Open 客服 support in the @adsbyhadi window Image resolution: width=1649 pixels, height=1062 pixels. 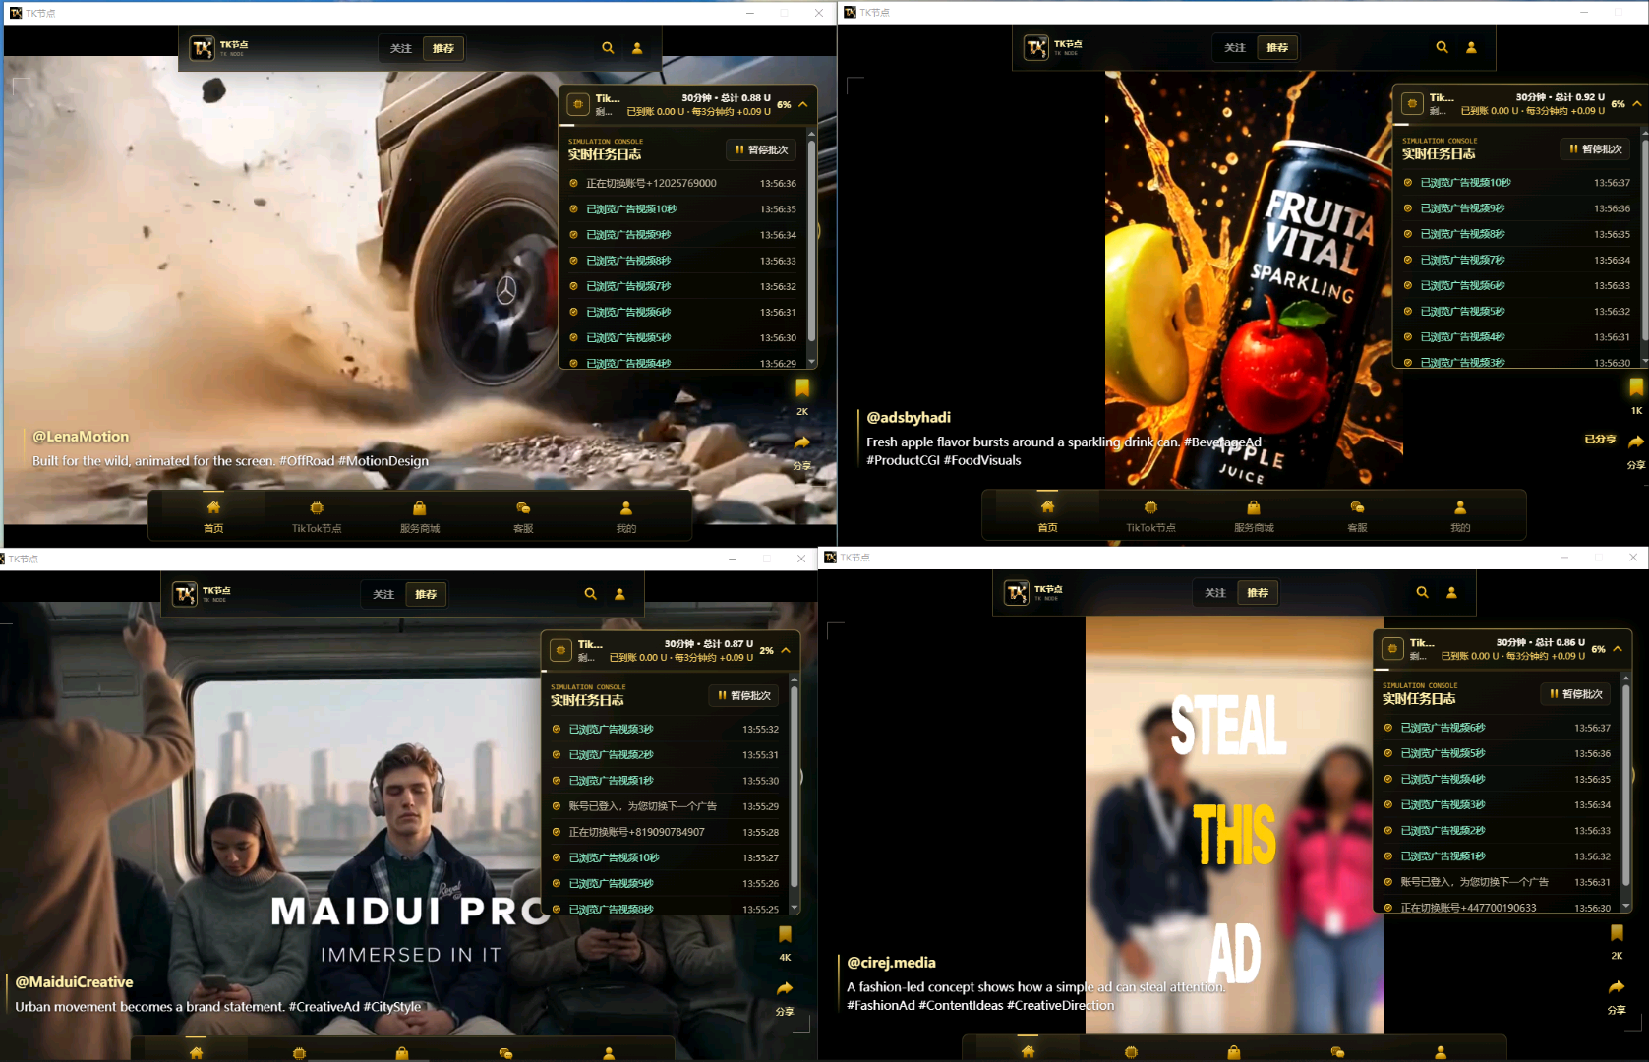tap(1357, 515)
